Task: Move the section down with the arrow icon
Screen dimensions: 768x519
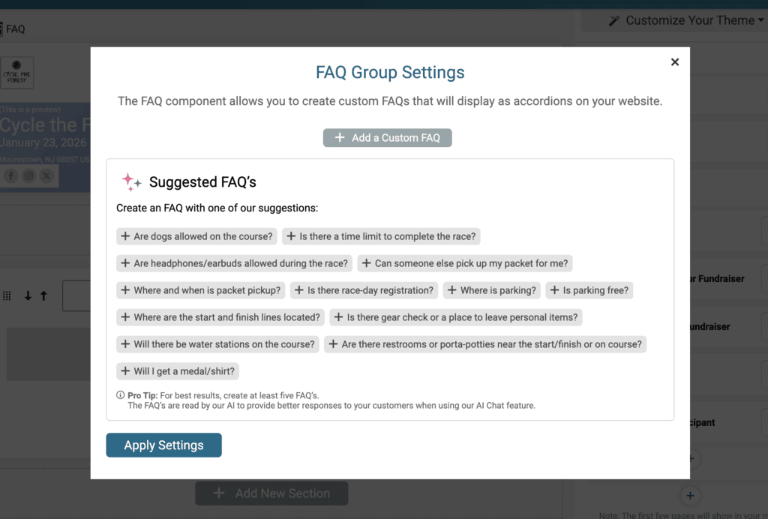Action: pyautogui.click(x=28, y=296)
